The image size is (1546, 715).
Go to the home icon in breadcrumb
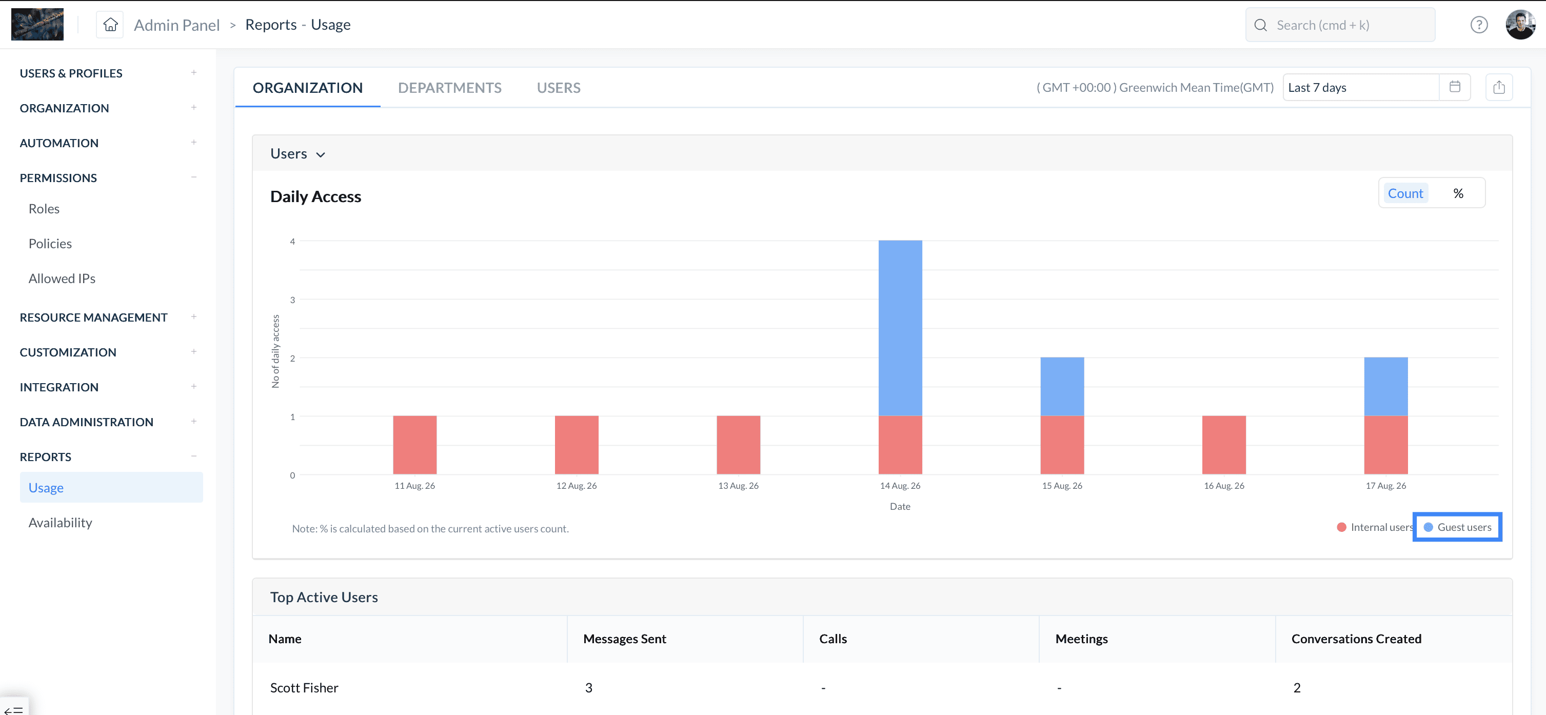click(x=110, y=25)
